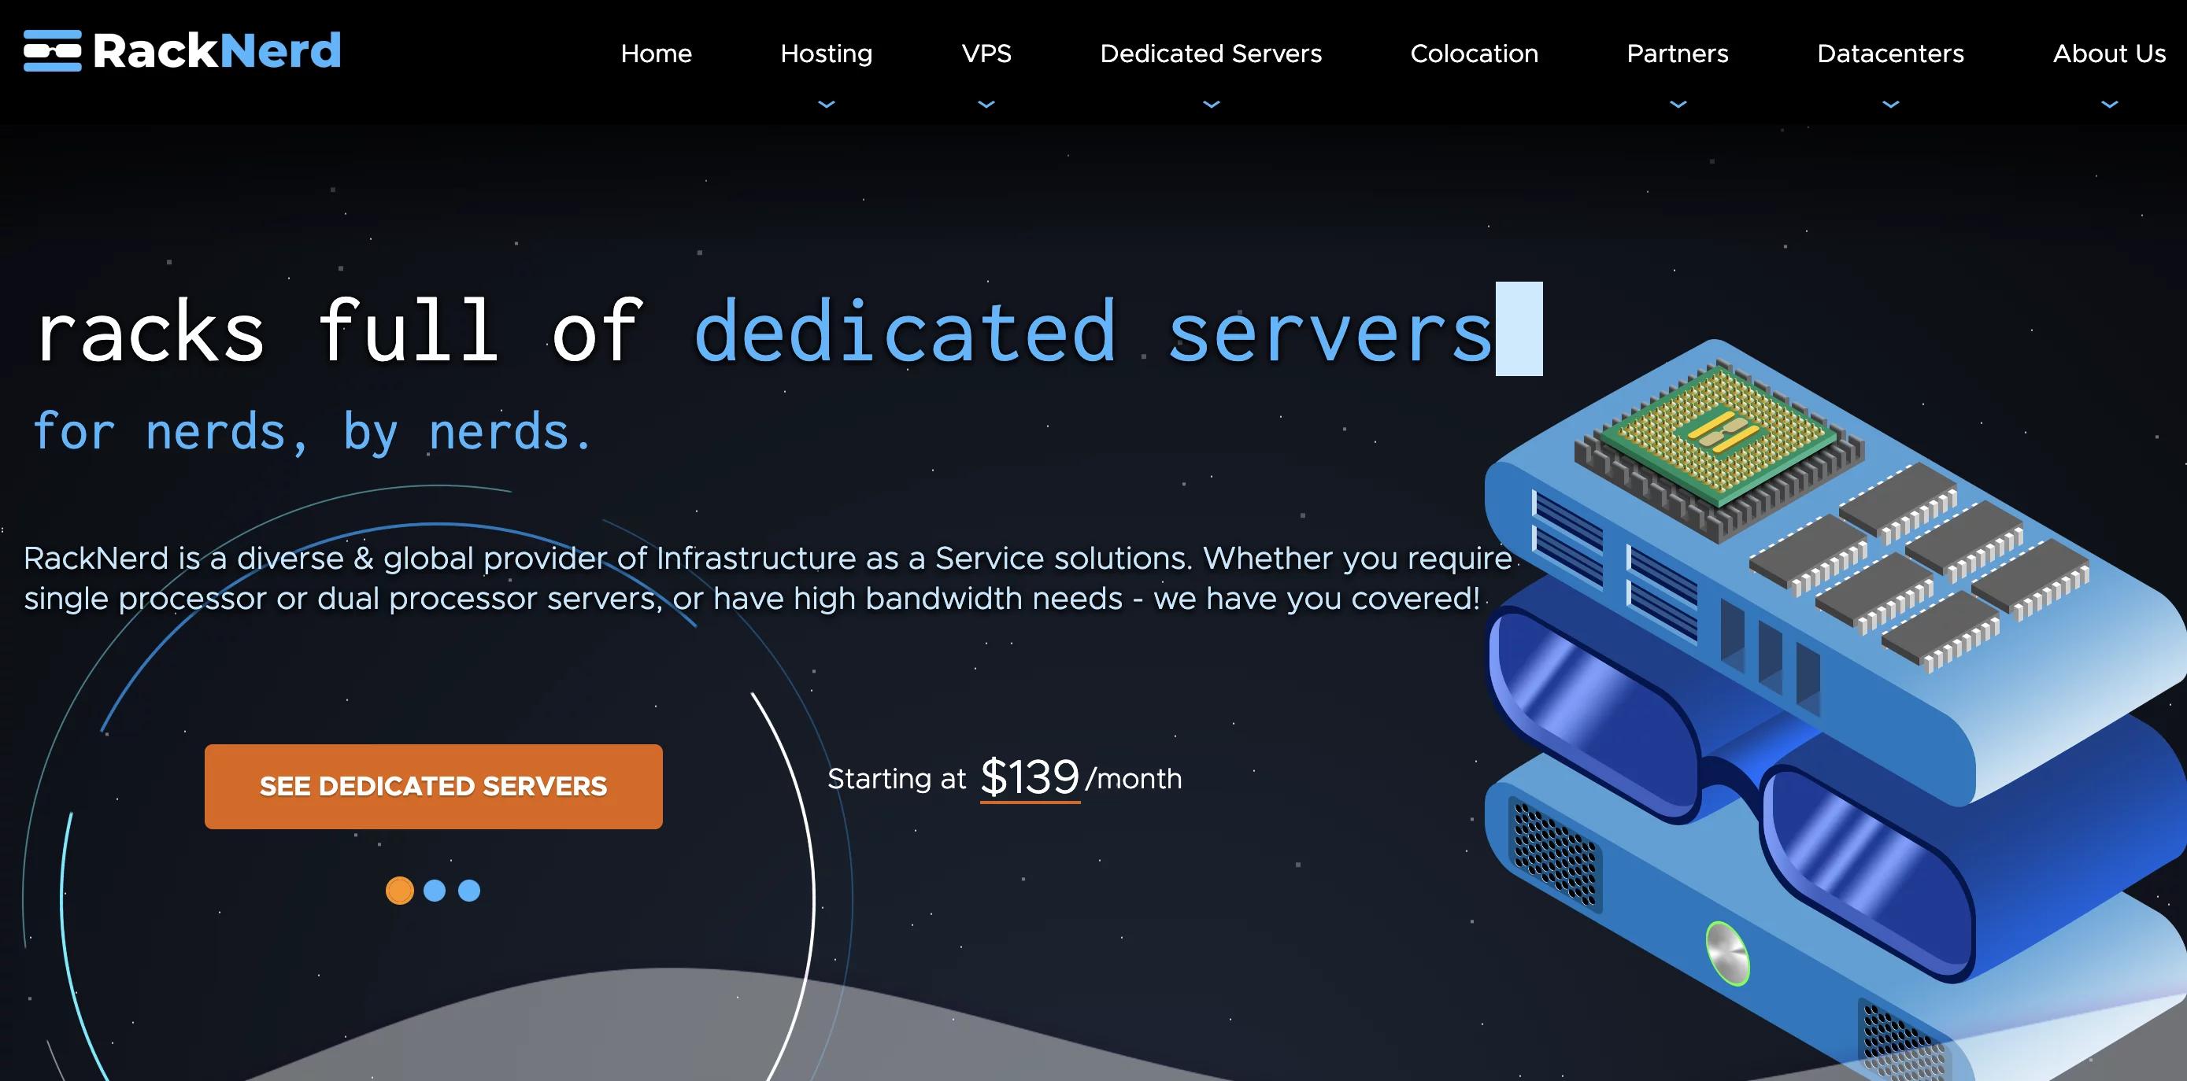Expand the Hosting dropdown chevron
The image size is (2187, 1081).
point(826,105)
